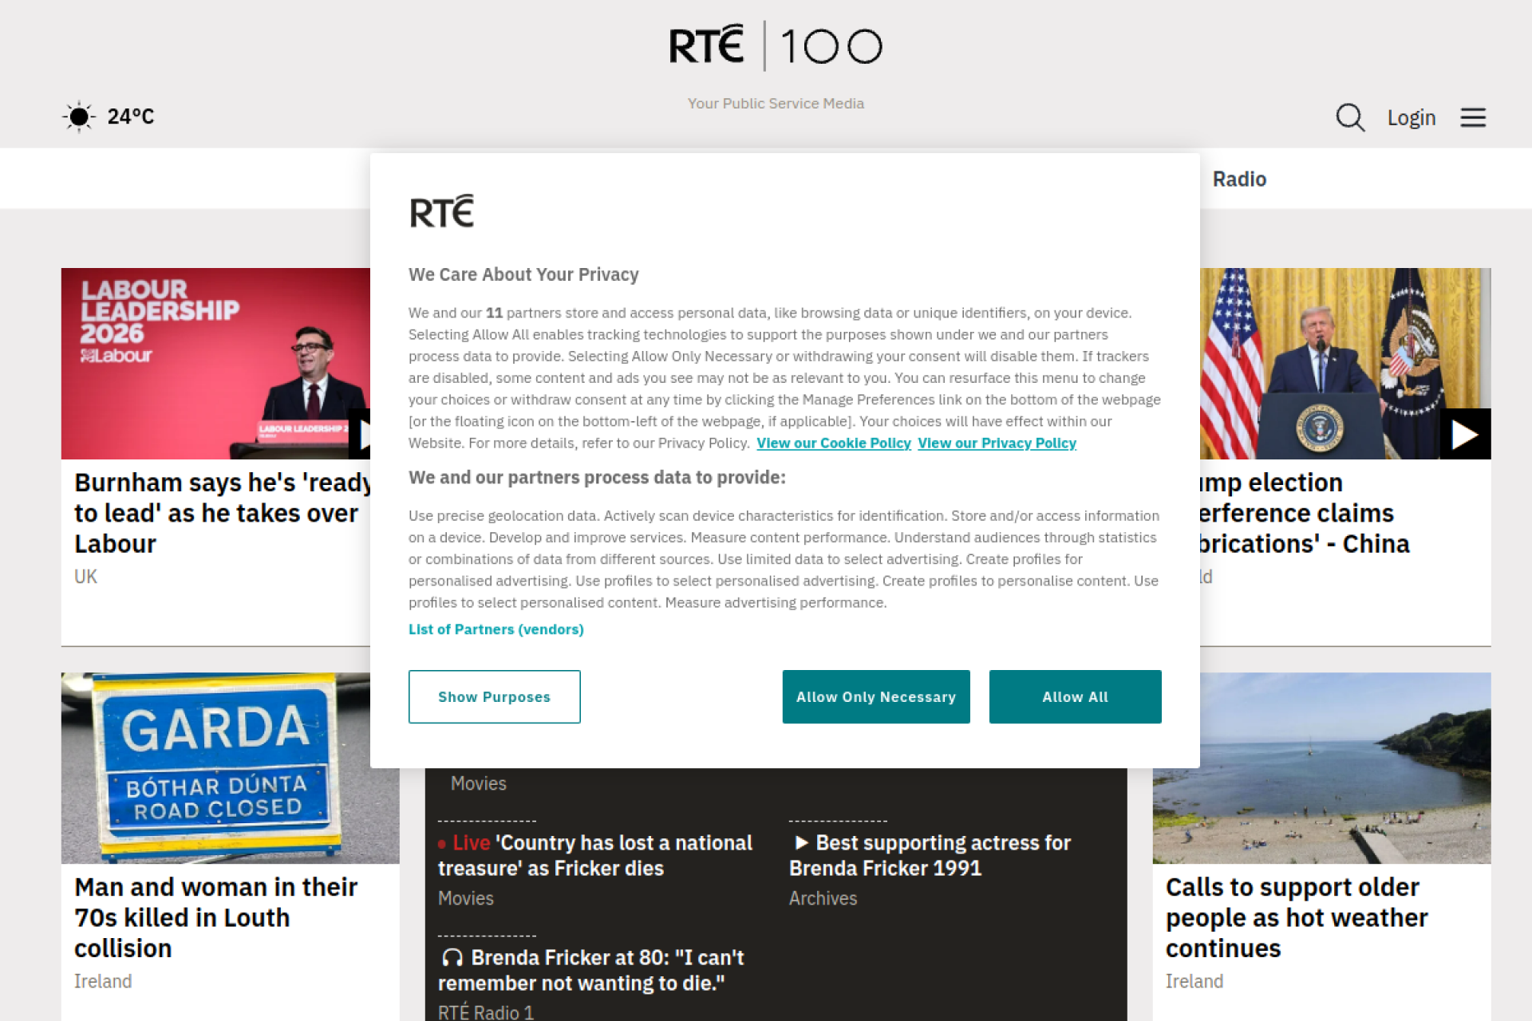
Task: Open List of Partners (vendors) link
Action: click(496, 629)
